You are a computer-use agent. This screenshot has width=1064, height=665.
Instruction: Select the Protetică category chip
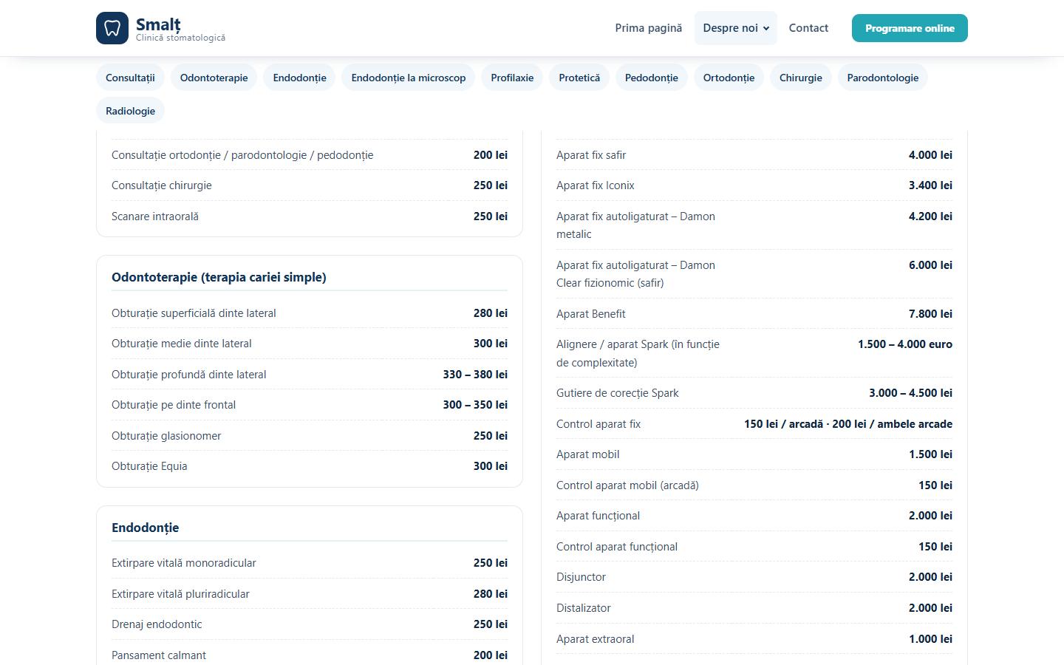click(x=579, y=78)
